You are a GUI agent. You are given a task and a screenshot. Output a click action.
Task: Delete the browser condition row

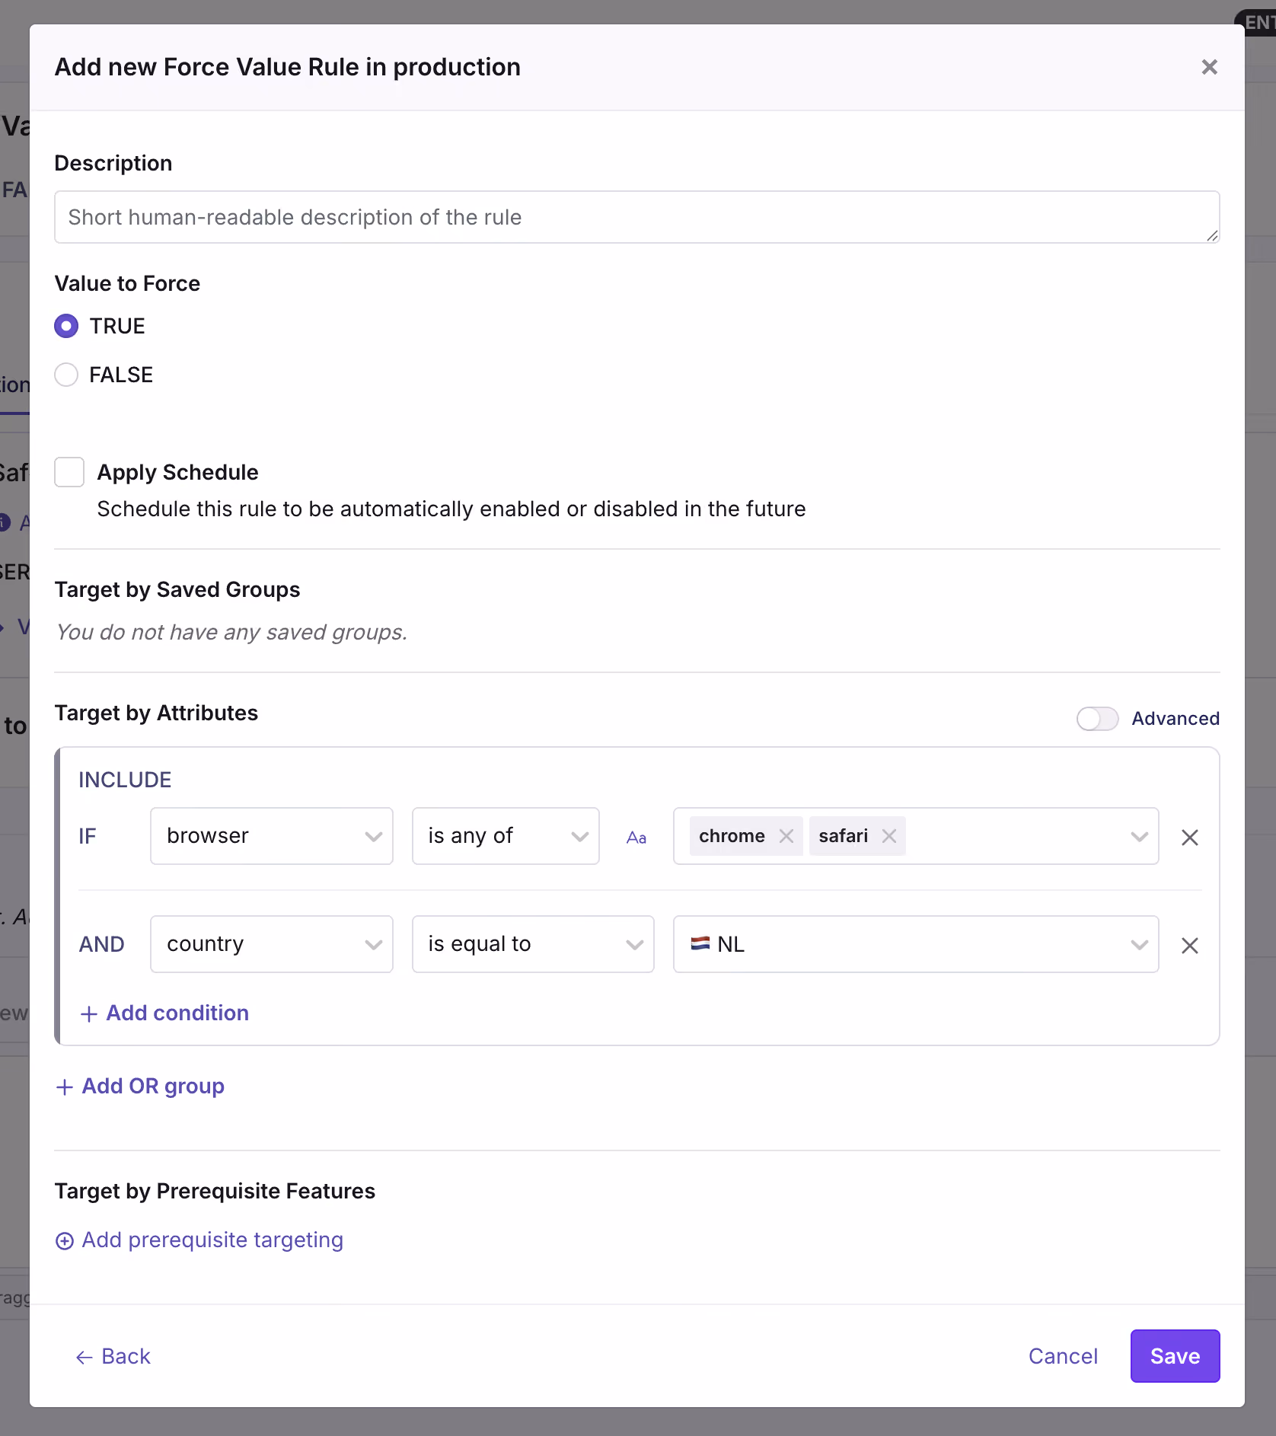[x=1189, y=837]
